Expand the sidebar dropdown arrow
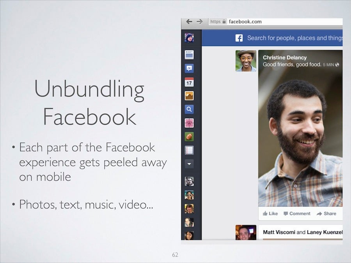Viewport: 351px width, 263px height. [189, 164]
